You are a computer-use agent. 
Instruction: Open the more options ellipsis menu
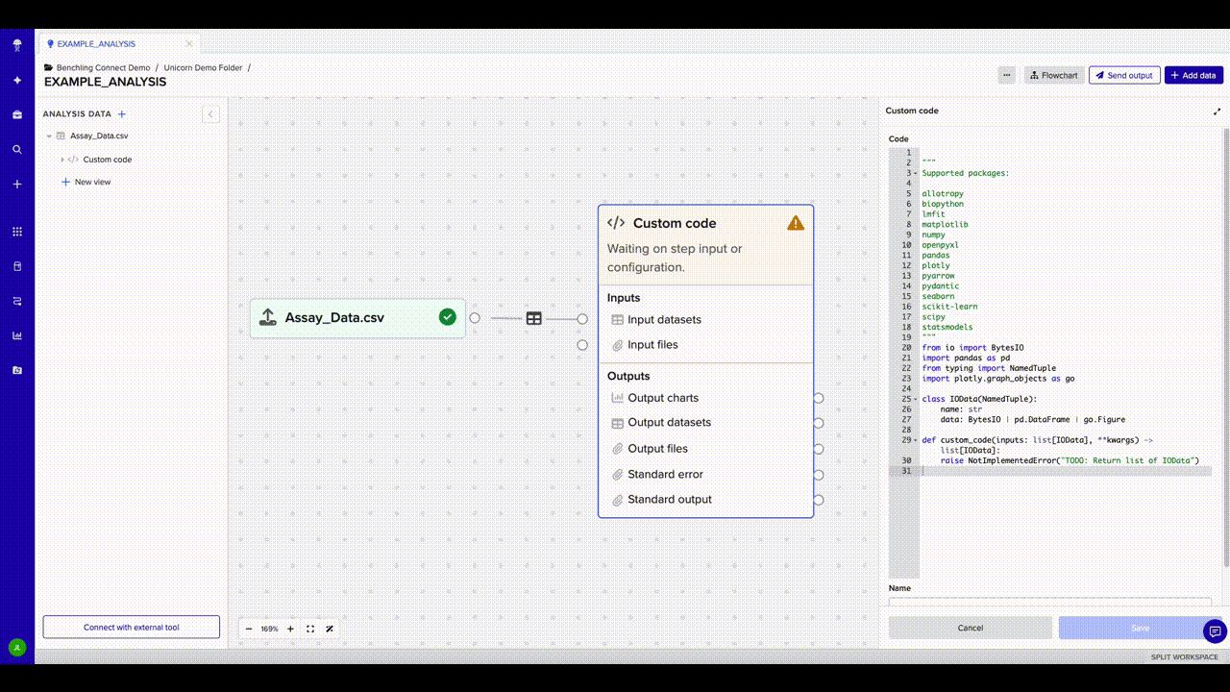point(1006,75)
